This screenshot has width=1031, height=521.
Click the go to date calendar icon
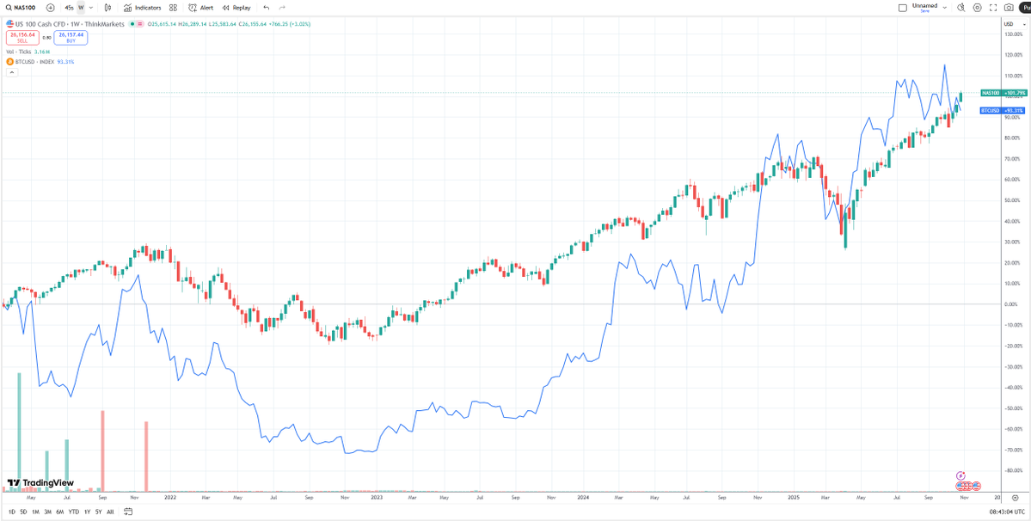click(127, 512)
